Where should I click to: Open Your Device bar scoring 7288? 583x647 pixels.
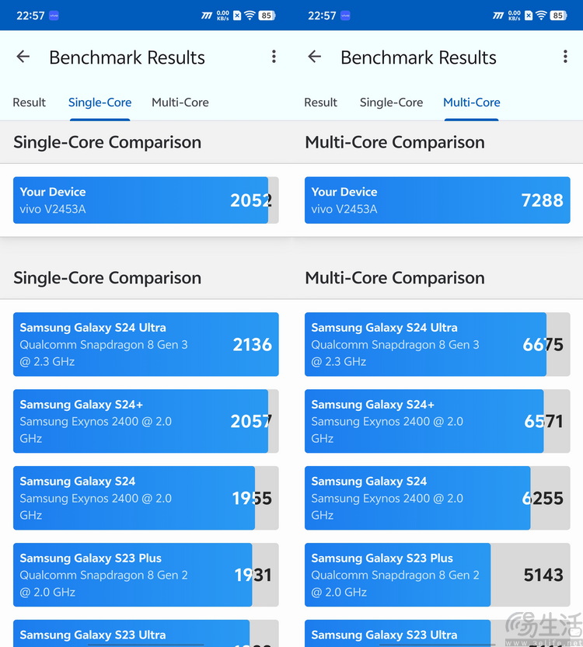(x=437, y=200)
